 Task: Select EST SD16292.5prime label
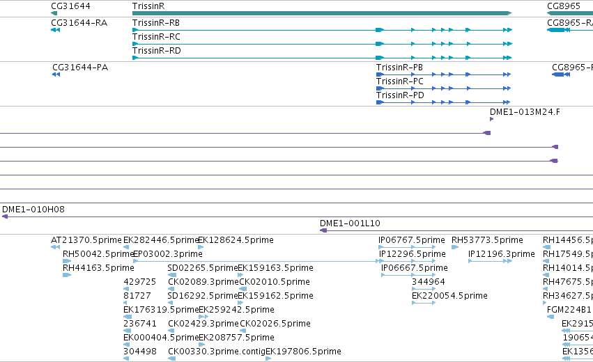(203, 296)
